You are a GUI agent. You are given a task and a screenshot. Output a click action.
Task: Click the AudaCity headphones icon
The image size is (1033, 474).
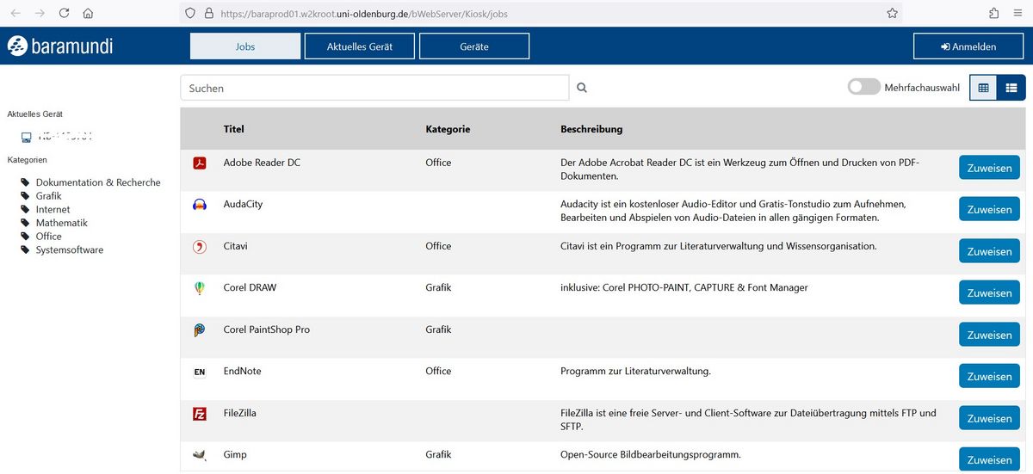[200, 205]
